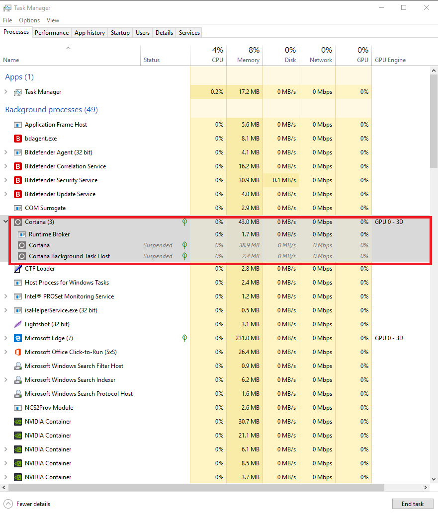
Task: Click the COM Surrogate process icon
Action: point(18,208)
